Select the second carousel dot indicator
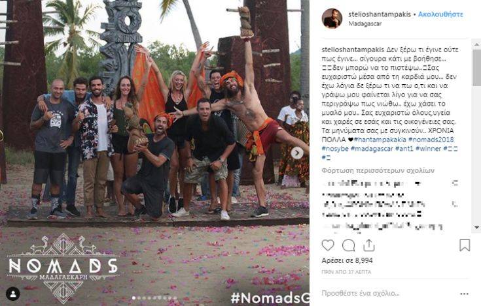This screenshot has height=306, width=481. point(139,298)
